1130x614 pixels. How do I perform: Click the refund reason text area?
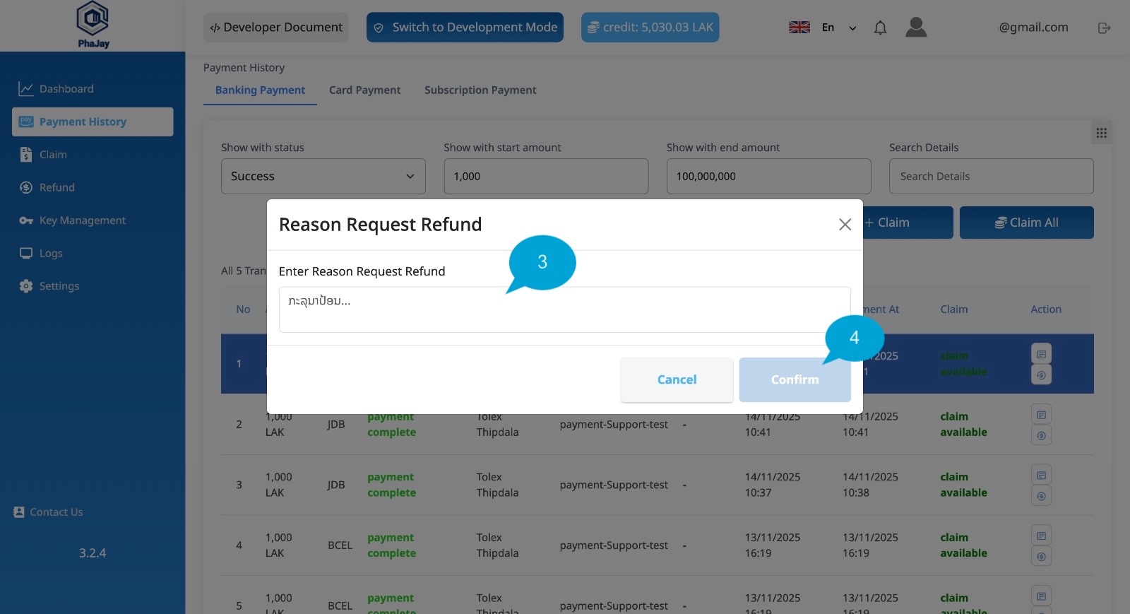coord(564,309)
